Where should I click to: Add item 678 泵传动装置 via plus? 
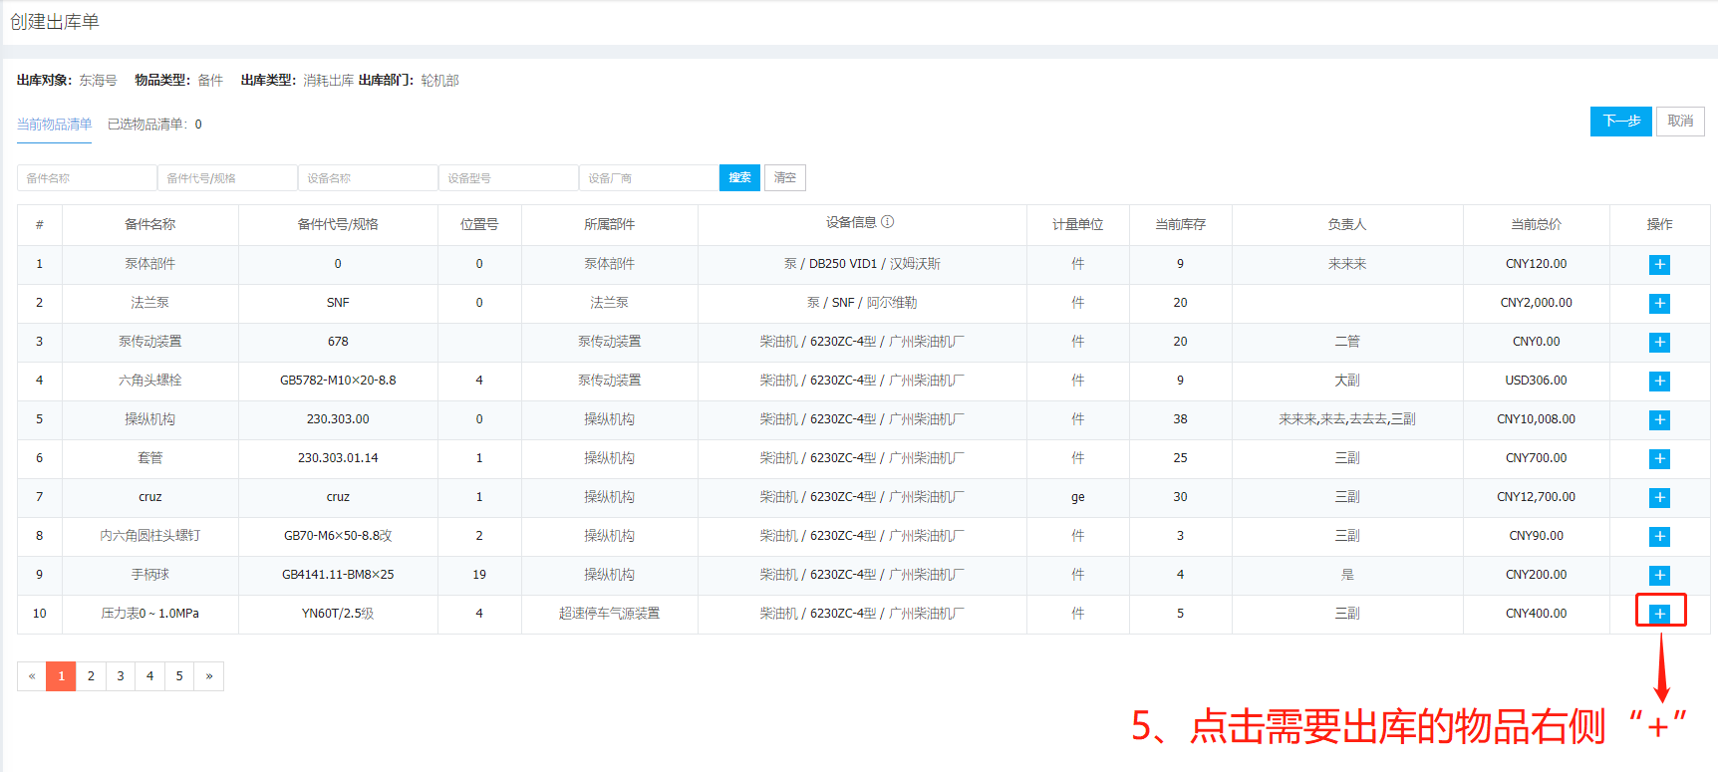click(1659, 342)
